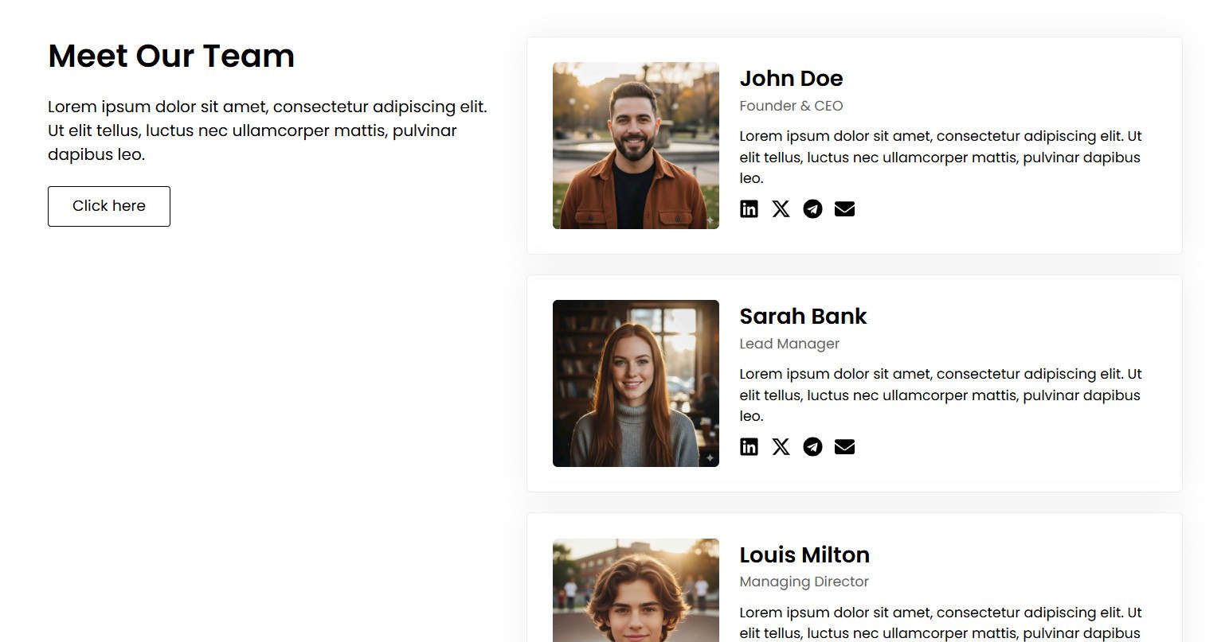Image resolution: width=1229 pixels, height=642 pixels.
Task: Click Sarah Bank's email envelope icon
Action: point(844,447)
